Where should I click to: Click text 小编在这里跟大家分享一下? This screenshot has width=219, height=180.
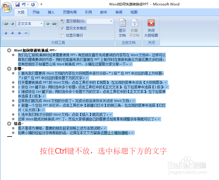click(x=105, y=64)
